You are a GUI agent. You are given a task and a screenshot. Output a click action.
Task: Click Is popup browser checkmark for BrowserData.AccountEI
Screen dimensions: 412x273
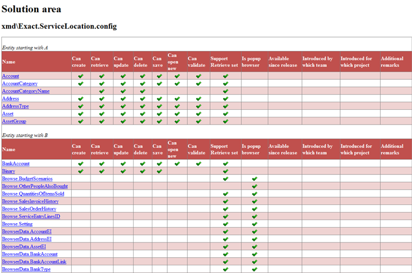[x=254, y=232]
